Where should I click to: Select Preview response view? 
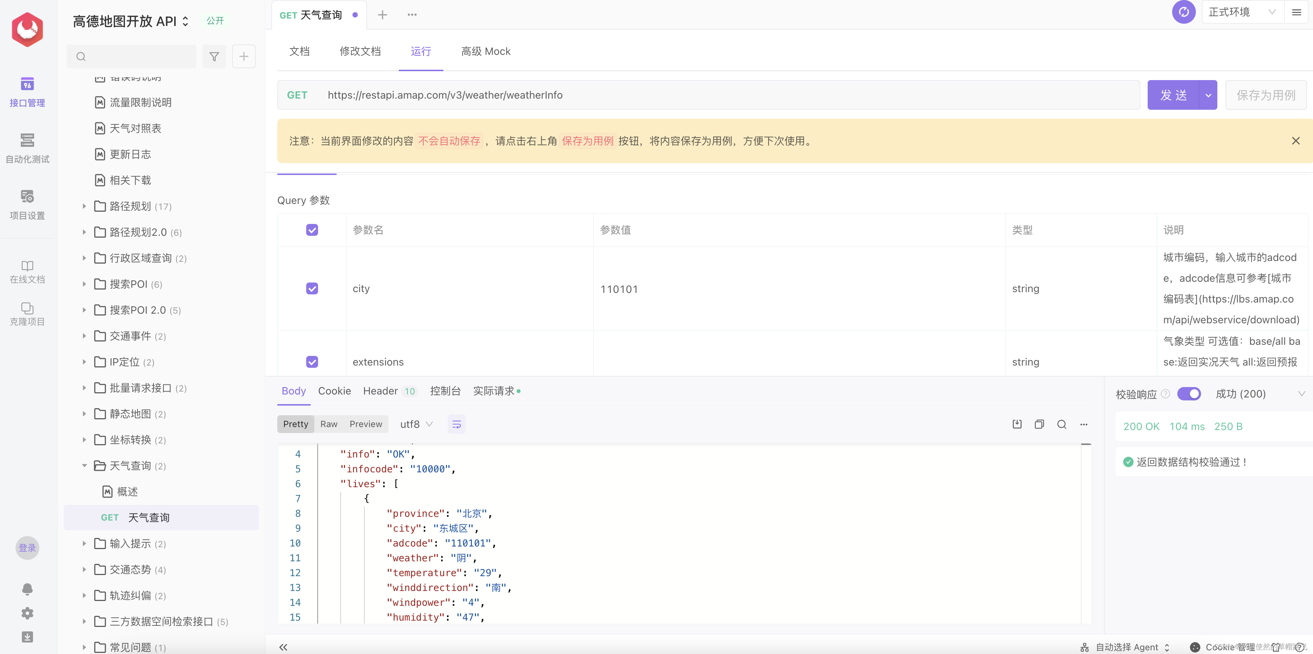coord(366,424)
